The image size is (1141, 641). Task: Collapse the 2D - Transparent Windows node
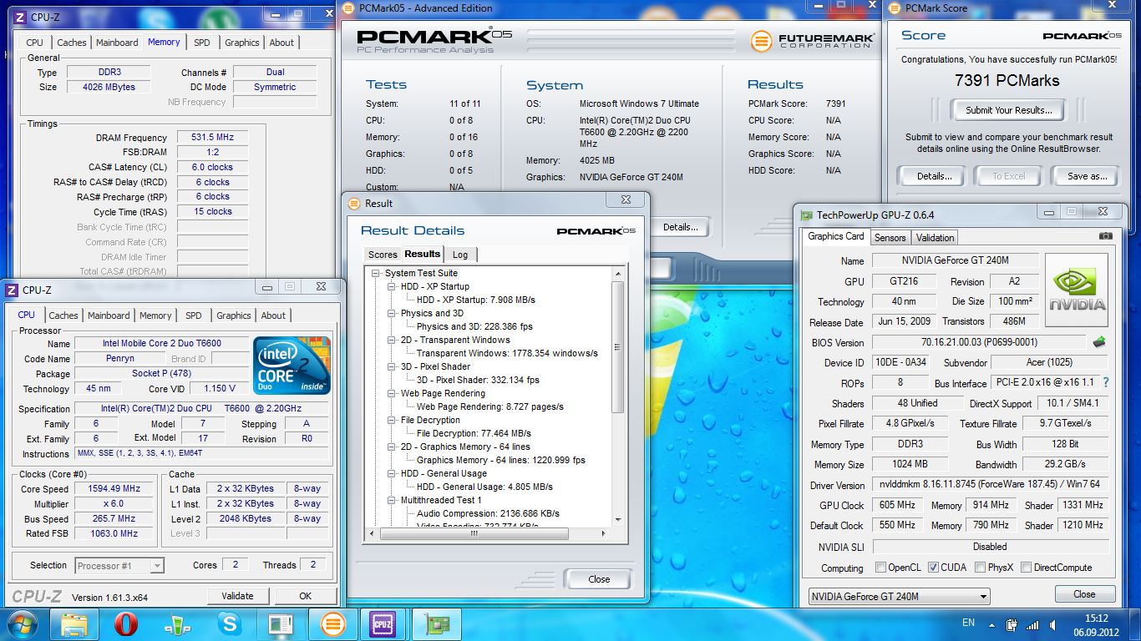pyautogui.click(x=393, y=340)
